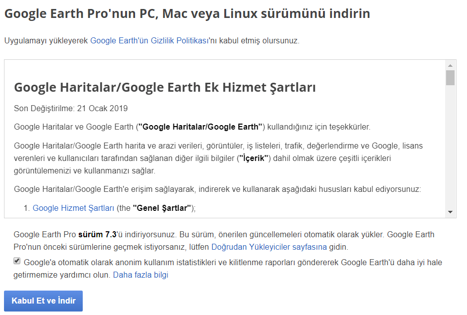This screenshot has width=467, height=315.
Task: Click the kilitlenme raporları checkbox label text
Action: click(x=232, y=263)
